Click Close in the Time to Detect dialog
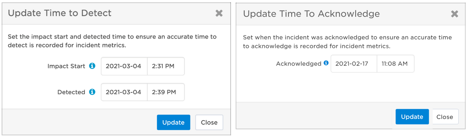 [x=209, y=123]
